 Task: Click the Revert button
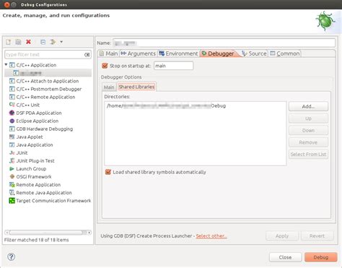(x=317, y=236)
